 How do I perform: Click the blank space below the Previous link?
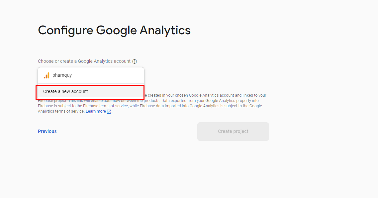tap(47, 156)
